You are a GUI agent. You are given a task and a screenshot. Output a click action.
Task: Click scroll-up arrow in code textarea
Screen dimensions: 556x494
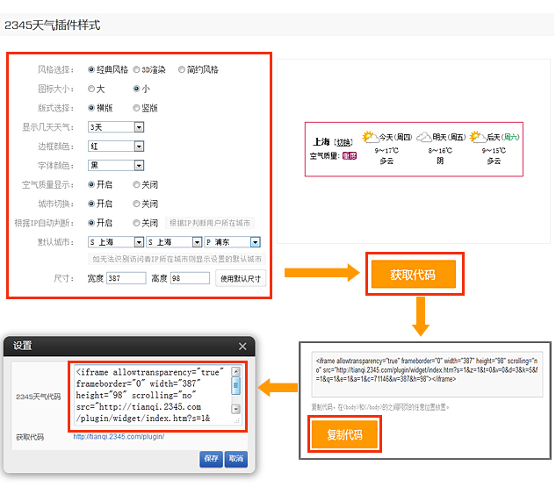[235, 372]
